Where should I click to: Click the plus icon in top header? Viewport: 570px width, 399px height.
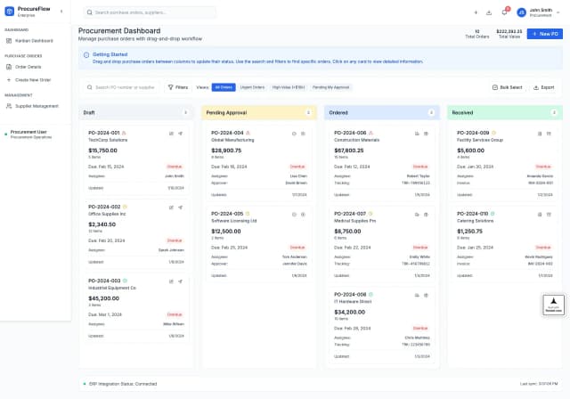(x=476, y=12)
